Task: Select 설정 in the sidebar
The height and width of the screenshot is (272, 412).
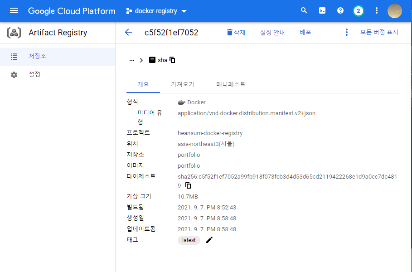Action: pos(58,75)
